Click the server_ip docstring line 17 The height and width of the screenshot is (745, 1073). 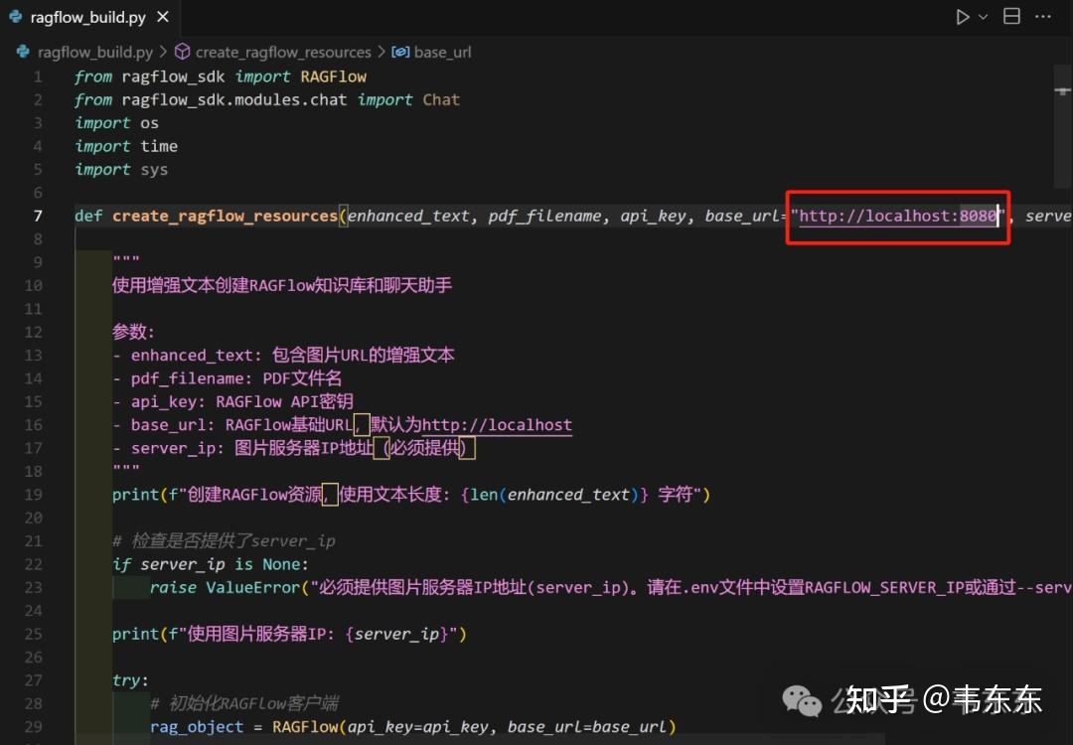point(293,448)
